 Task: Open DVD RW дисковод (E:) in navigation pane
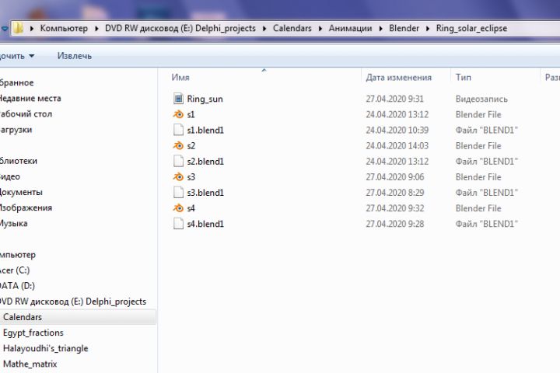(x=73, y=302)
